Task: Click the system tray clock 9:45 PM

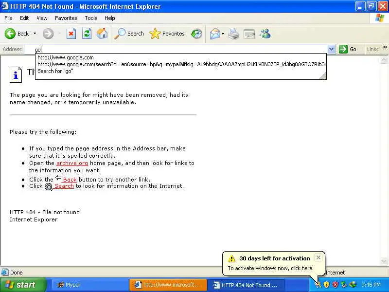Action: pyautogui.click(x=371, y=285)
